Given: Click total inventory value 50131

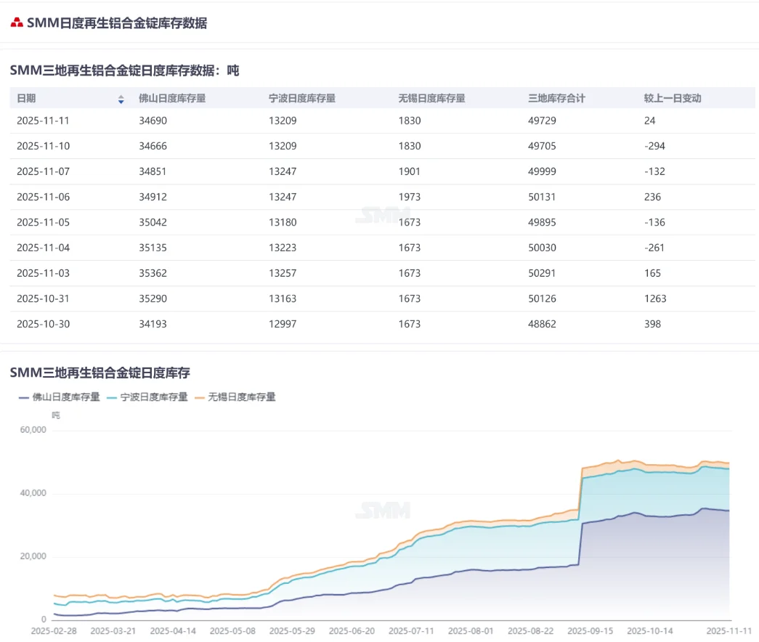Looking at the screenshot, I should click(542, 197).
